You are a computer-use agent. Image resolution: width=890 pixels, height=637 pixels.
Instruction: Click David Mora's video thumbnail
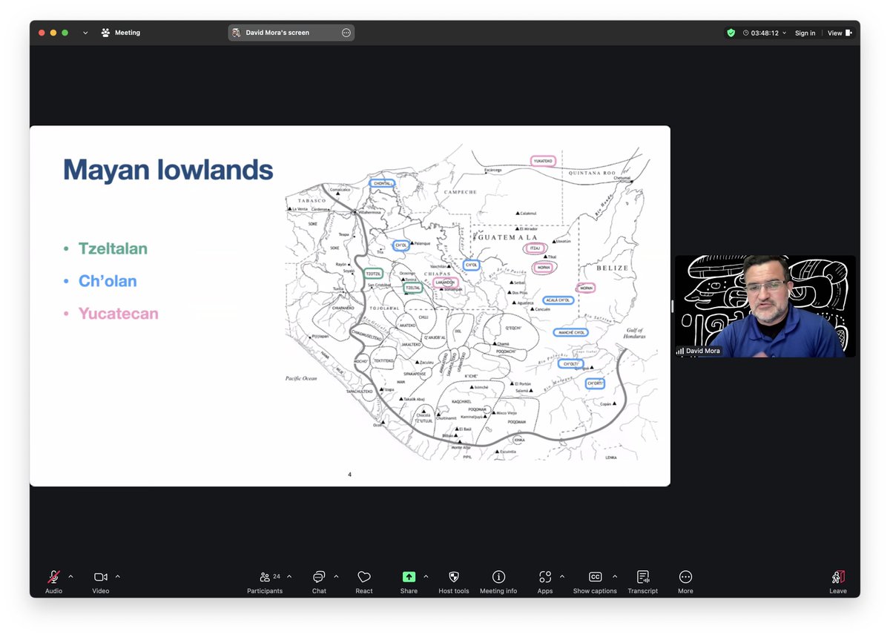coord(765,306)
